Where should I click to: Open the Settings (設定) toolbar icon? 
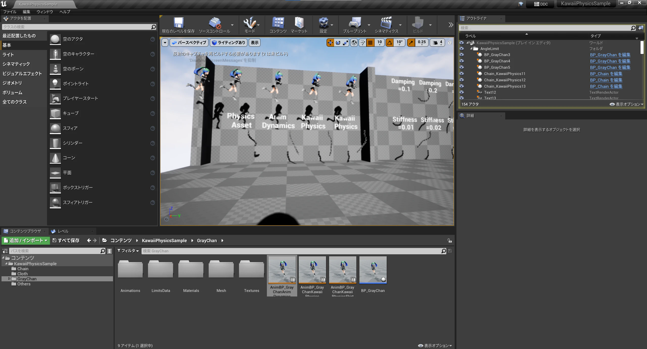pyautogui.click(x=323, y=25)
